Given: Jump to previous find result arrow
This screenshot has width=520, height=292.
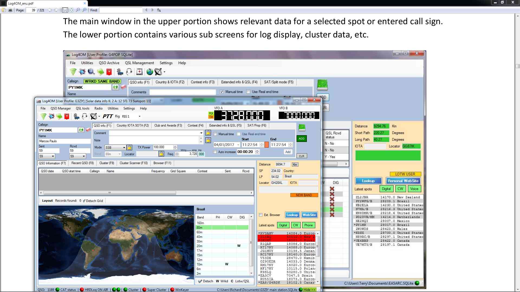Looking at the screenshot, I should pos(146,10).
